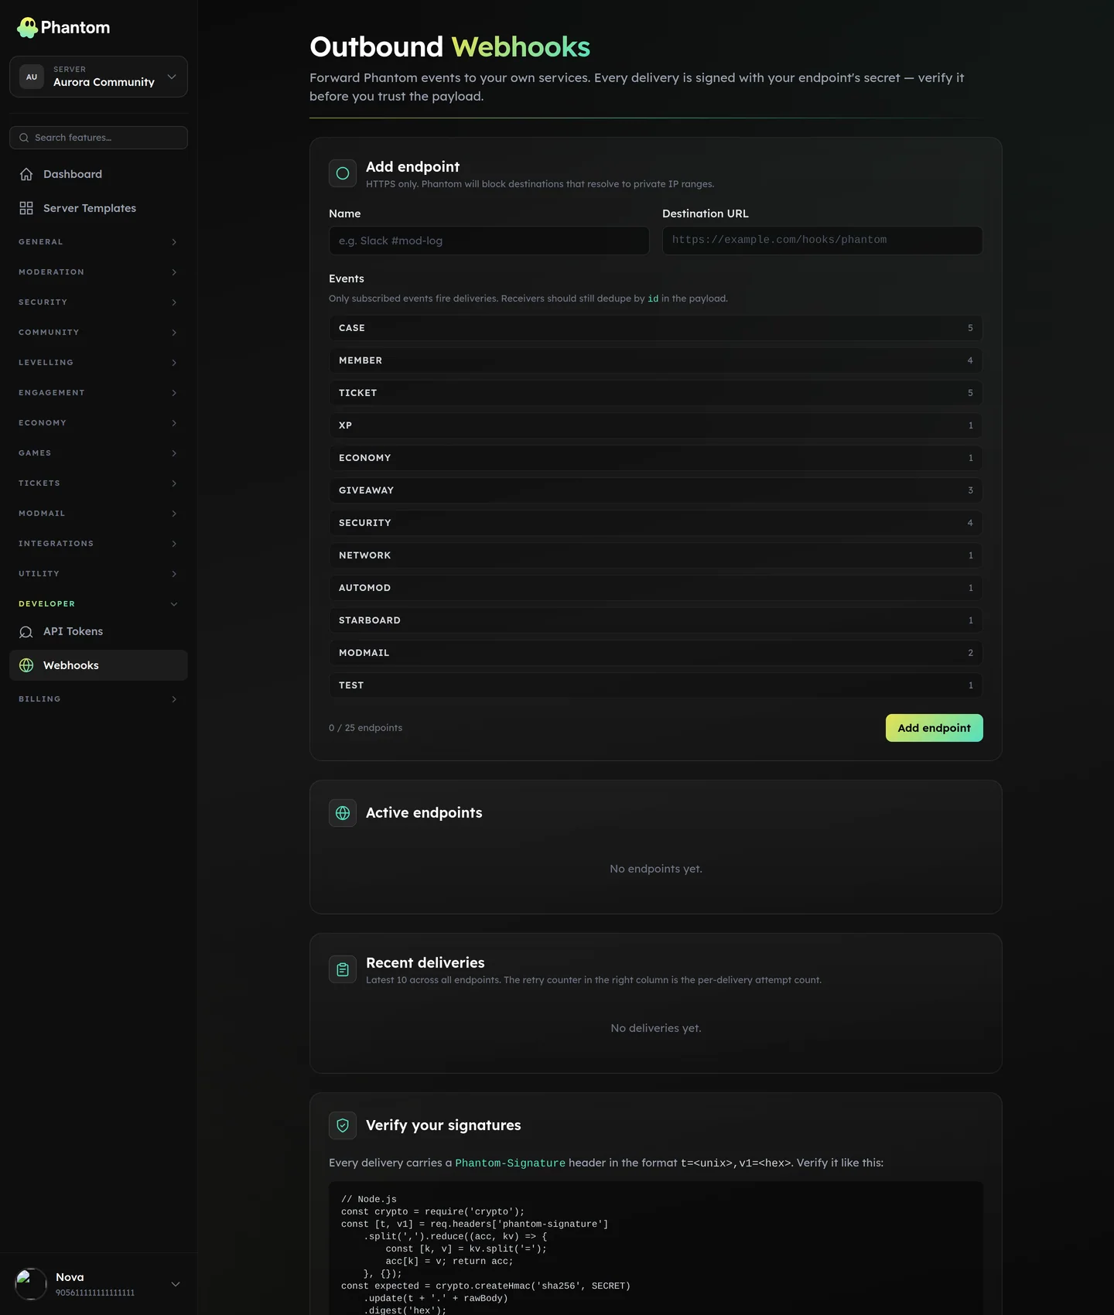Expand the Utility sidebar section
1114x1315 pixels.
click(x=98, y=574)
